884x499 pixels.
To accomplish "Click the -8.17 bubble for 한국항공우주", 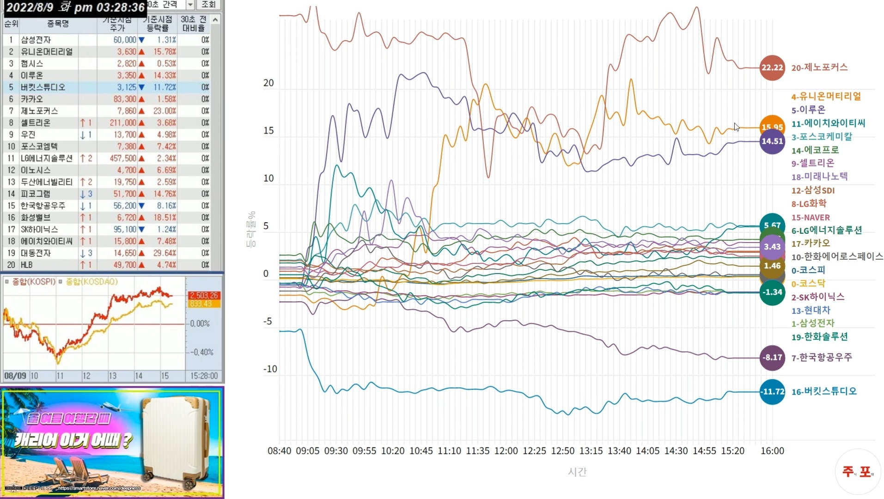I will pos(772,358).
